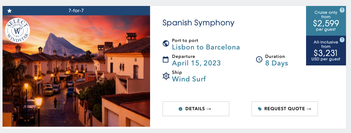Select the Cruise only $2,599 price box

326,21
